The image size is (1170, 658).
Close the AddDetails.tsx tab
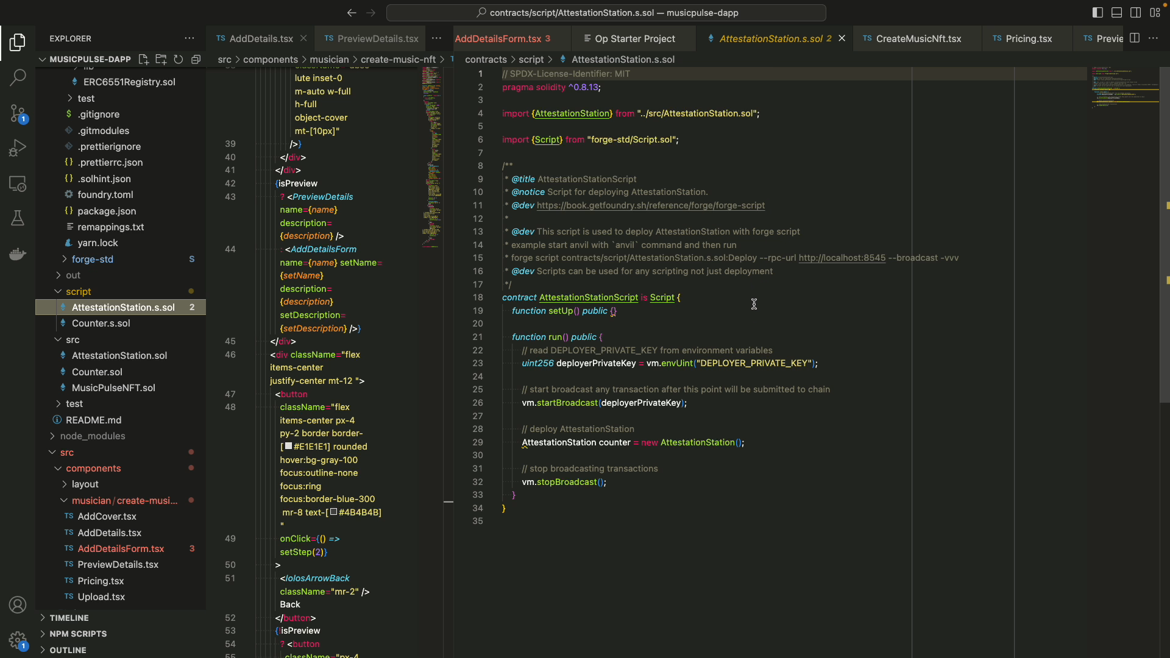click(303, 38)
